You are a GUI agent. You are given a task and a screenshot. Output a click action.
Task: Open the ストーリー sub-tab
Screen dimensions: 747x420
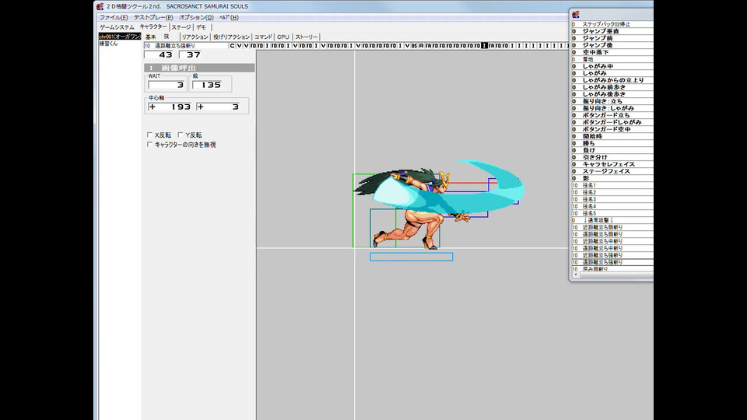pos(307,37)
